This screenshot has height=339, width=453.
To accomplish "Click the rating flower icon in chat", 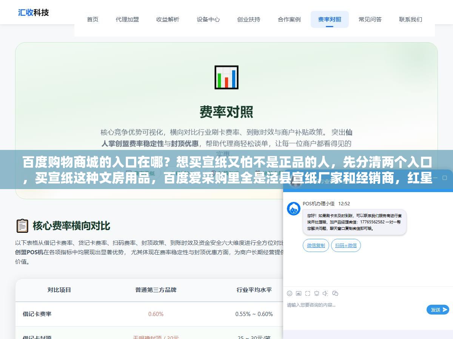I will click(x=317, y=293).
